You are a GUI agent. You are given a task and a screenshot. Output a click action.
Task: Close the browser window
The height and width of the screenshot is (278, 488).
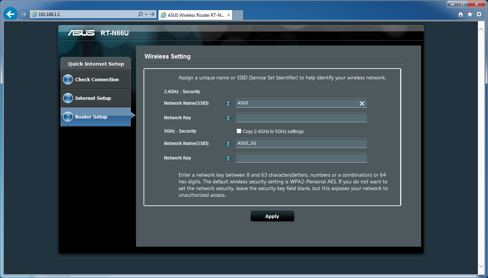477,3
